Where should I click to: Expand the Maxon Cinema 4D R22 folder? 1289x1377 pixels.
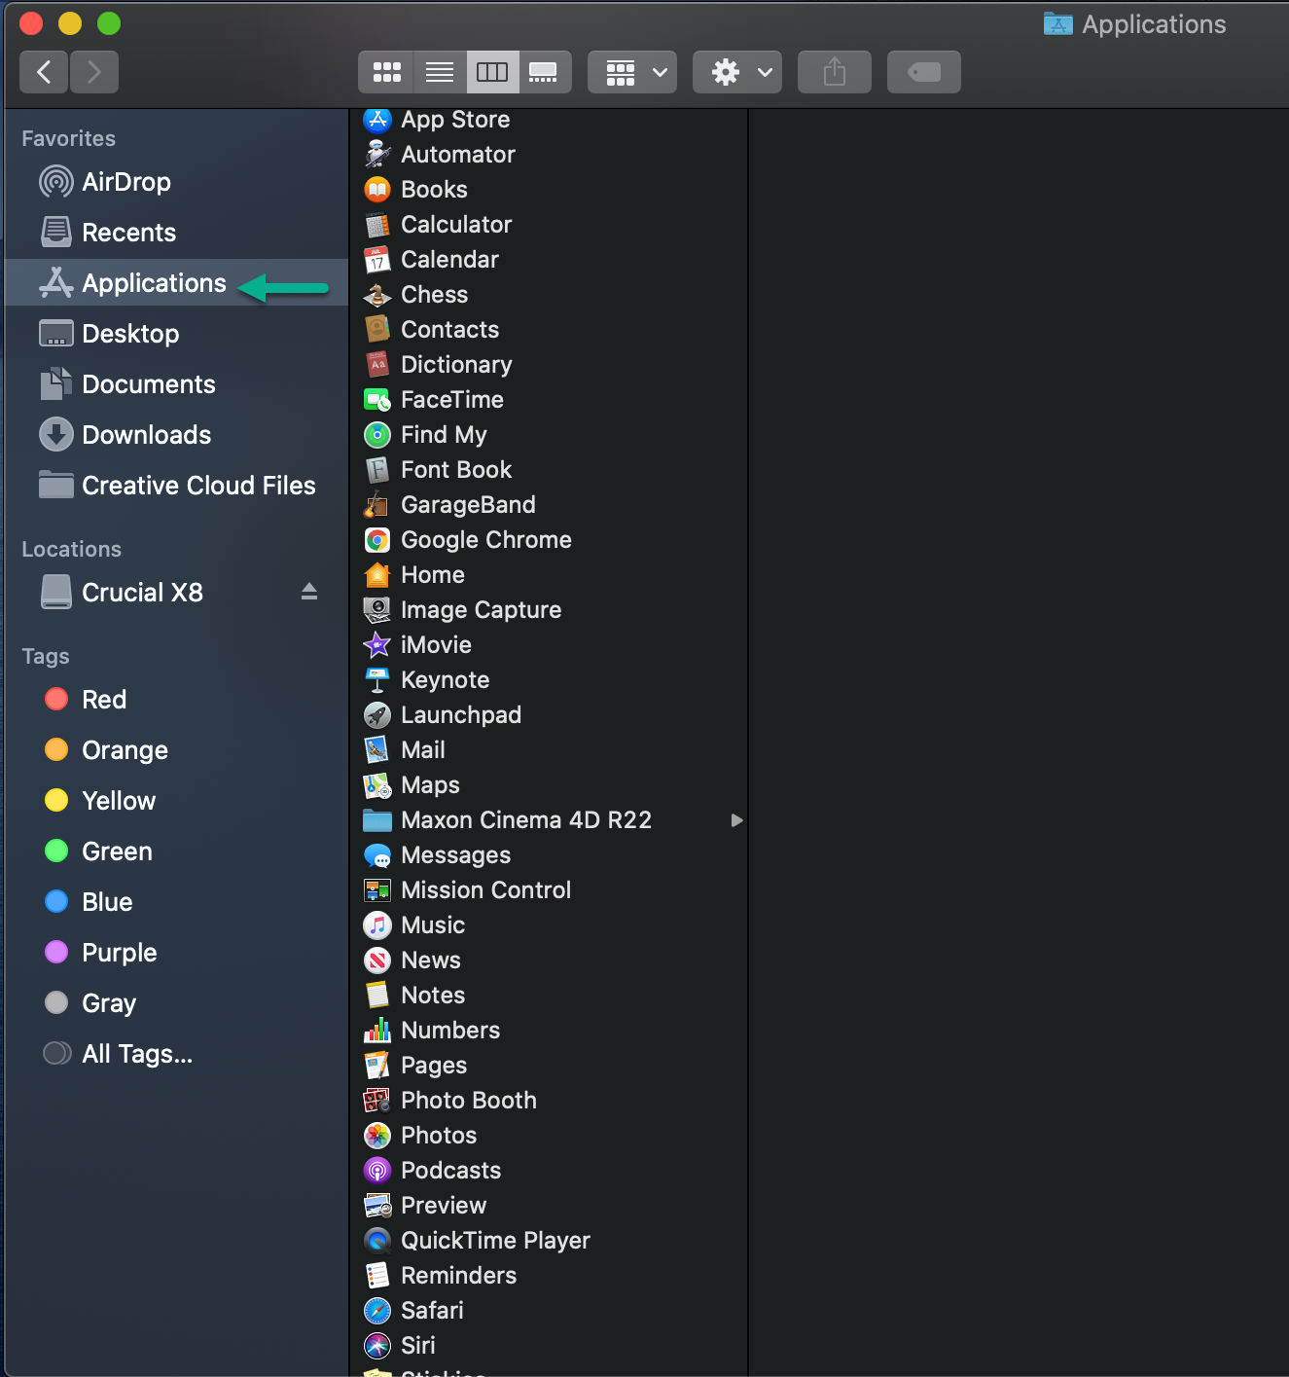736,819
